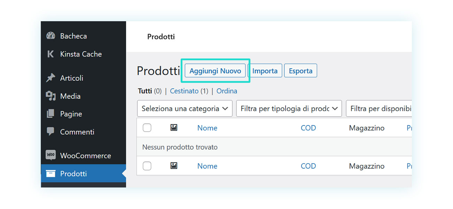The image size is (453, 209).
Task: Click the Aggiungi Nuovo button
Action: 215,71
